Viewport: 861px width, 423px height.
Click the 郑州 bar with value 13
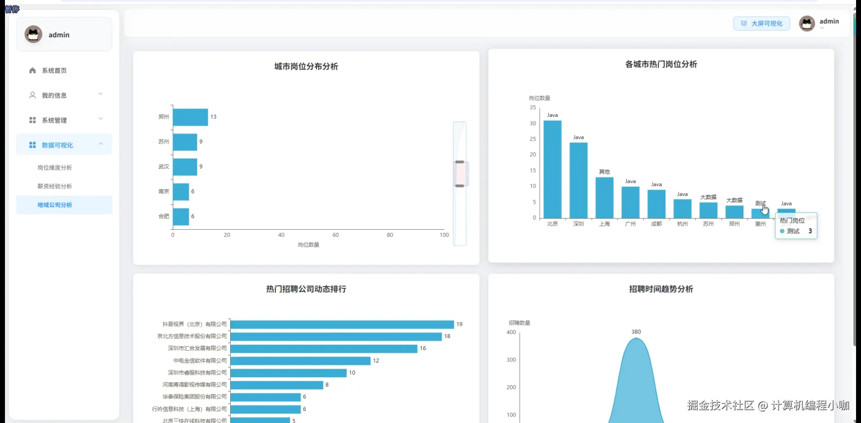click(190, 117)
